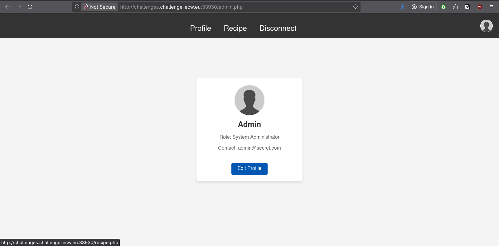
Task: Open the tracking protection shield icon
Action: (77, 7)
